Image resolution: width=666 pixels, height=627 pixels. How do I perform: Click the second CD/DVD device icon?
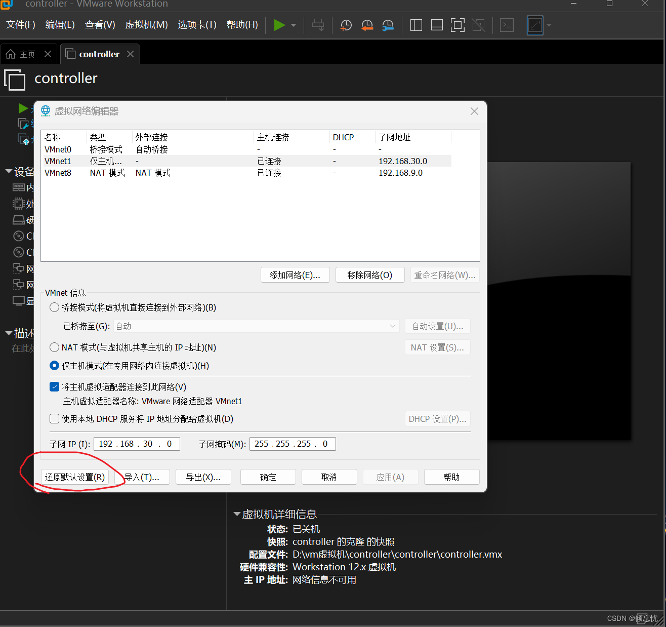(x=18, y=252)
